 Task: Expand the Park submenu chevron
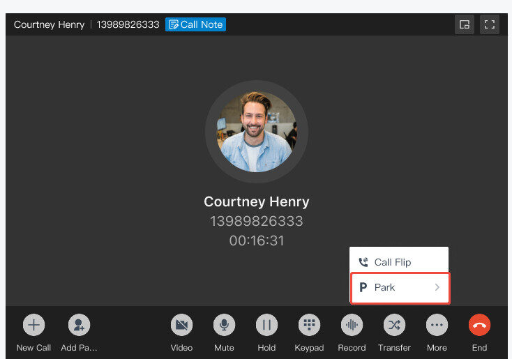coord(437,287)
